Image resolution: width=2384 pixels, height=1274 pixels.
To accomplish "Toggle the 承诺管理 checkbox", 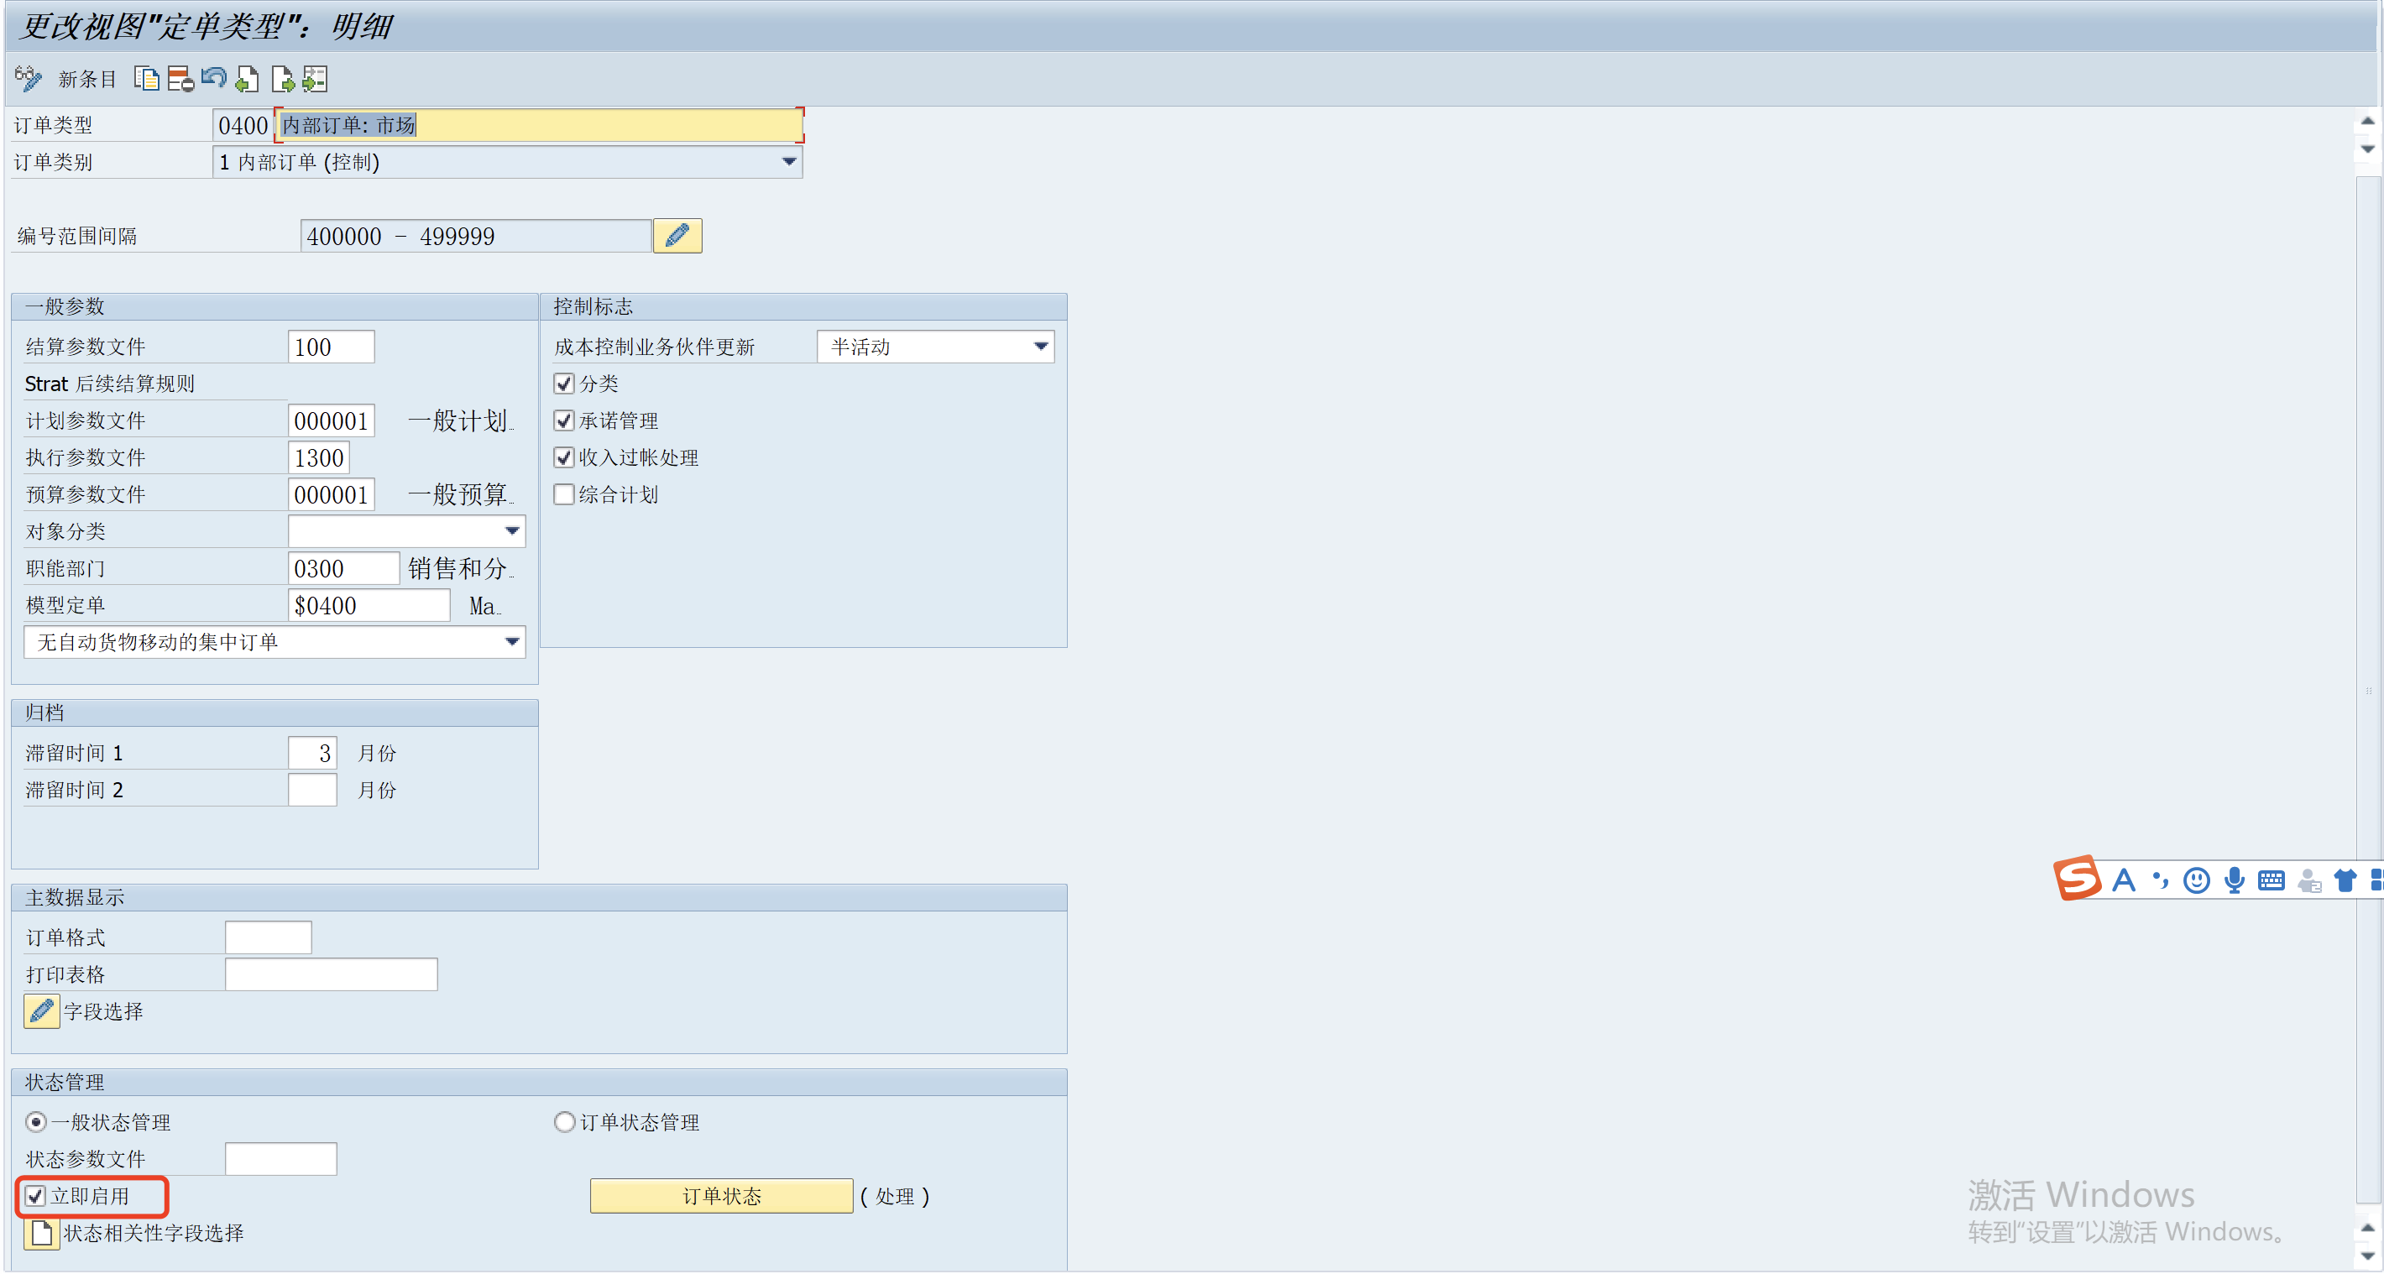I will (x=563, y=420).
